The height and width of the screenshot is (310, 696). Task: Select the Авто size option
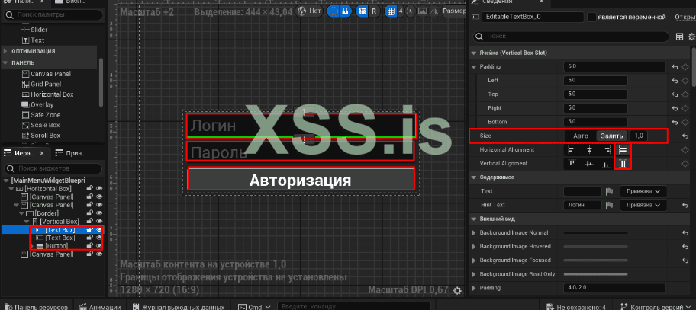click(x=581, y=136)
